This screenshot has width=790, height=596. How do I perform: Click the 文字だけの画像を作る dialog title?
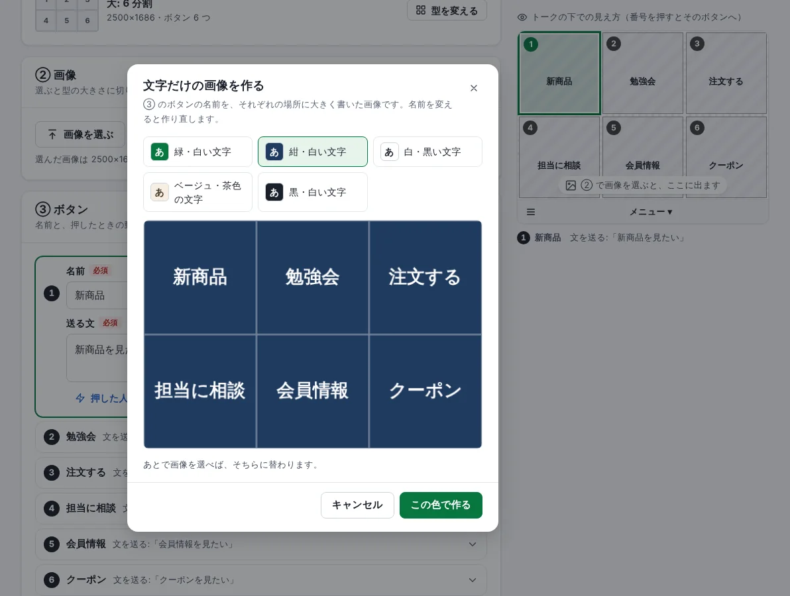(x=203, y=85)
